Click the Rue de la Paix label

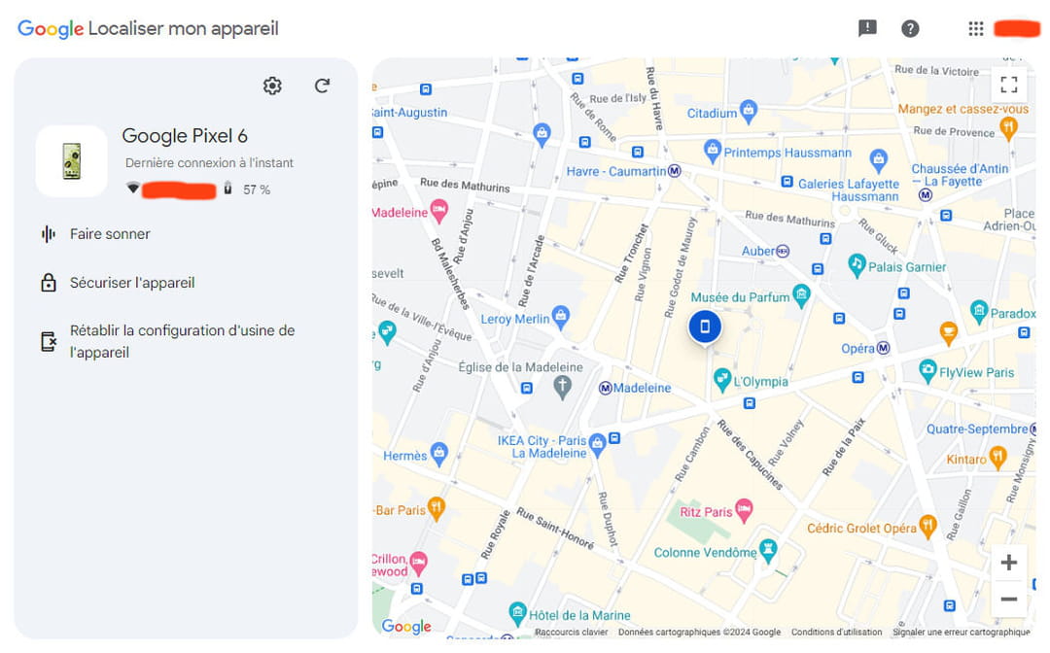pos(844,447)
